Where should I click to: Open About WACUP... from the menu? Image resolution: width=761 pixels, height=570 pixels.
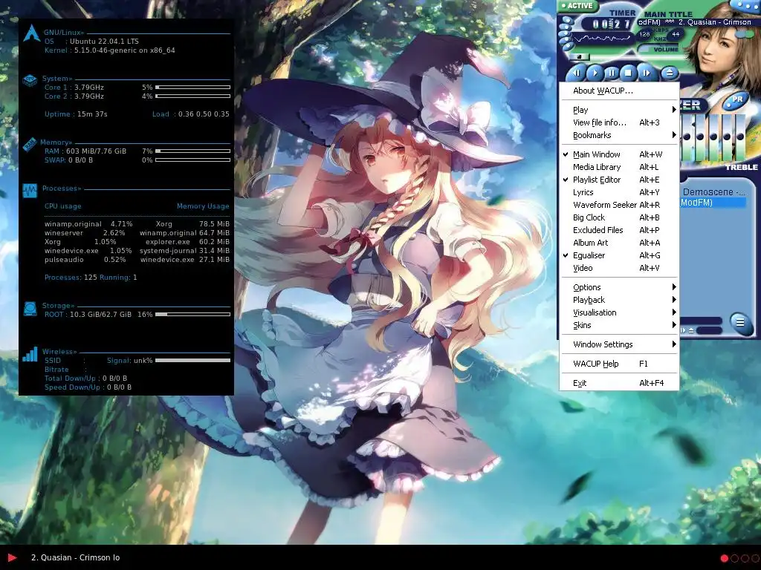tap(619, 90)
